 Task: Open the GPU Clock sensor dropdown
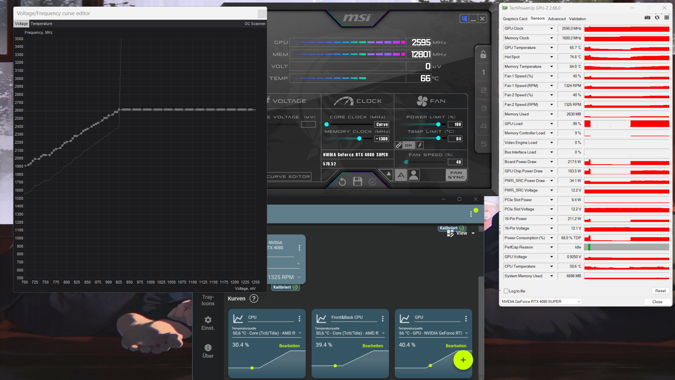click(552, 29)
